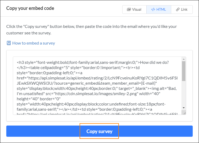
Task: Click the code box scroll down arrow
Action: pyautogui.click(x=184, y=108)
